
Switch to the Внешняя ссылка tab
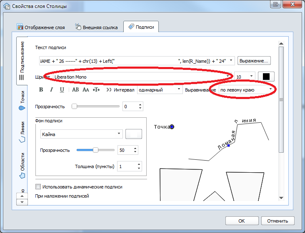pos(96,27)
